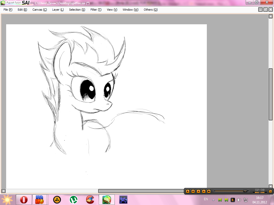Open the File menu
The image size is (274, 205).
click(x=8, y=10)
